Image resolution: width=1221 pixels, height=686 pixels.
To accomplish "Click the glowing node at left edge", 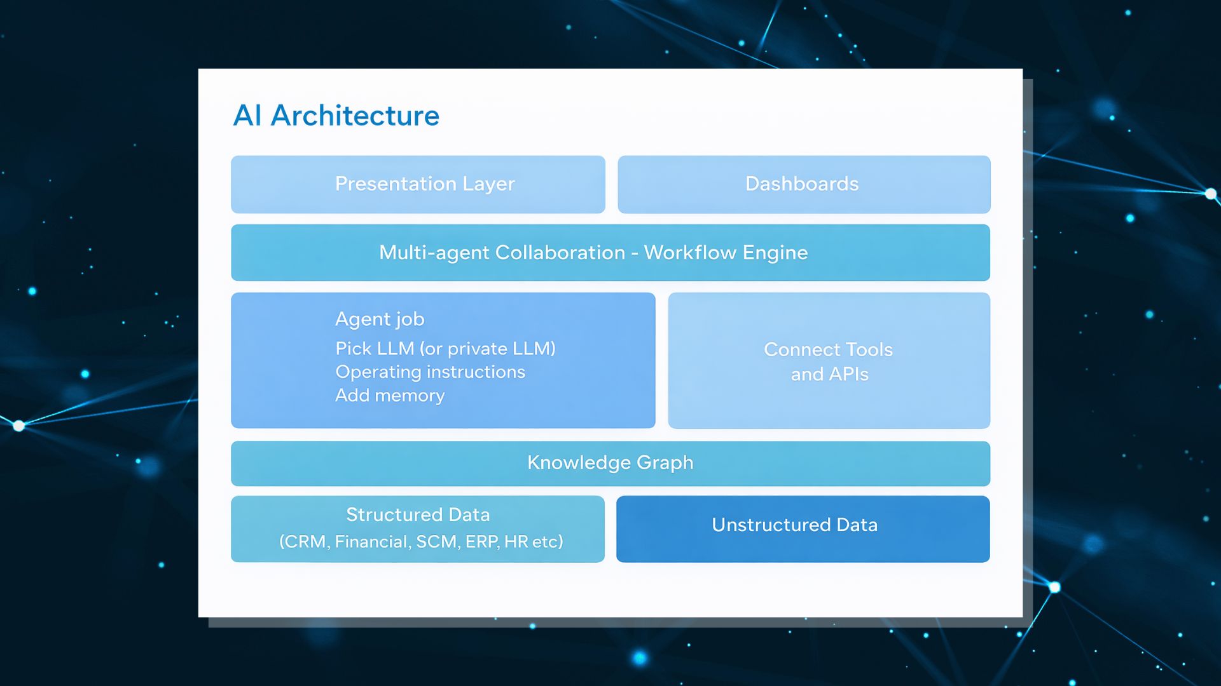I will tap(19, 426).
